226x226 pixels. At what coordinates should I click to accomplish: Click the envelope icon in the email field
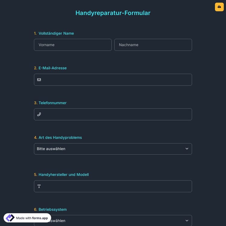[39, 80]
